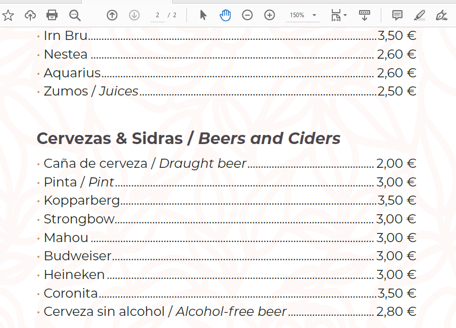This screenshot has width=456, height=328.
Task: Click 'Caña de cerveza / Draught beer' text
Action: pos(145,163)
